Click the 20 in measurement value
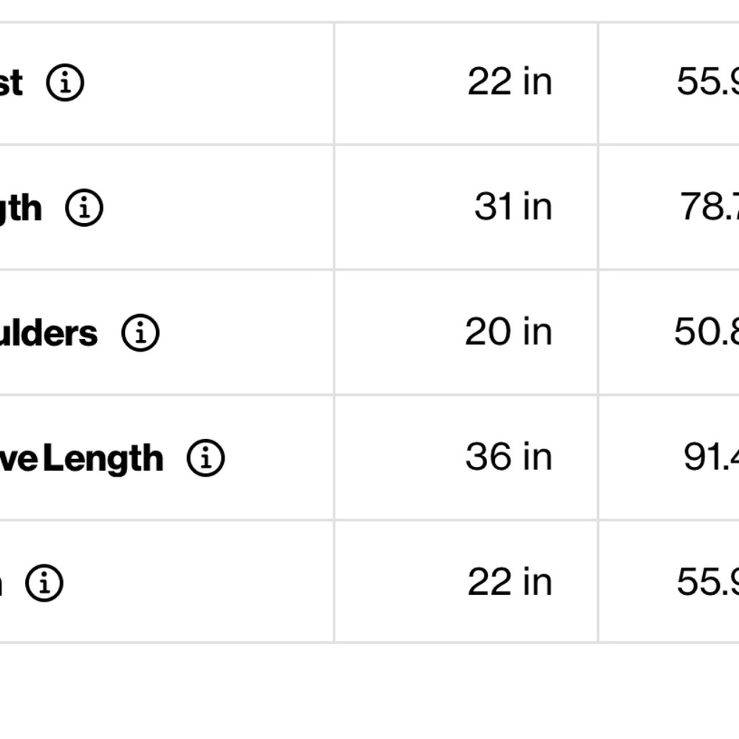The width and height of the screenshot is (739, 739). (508, 332)
